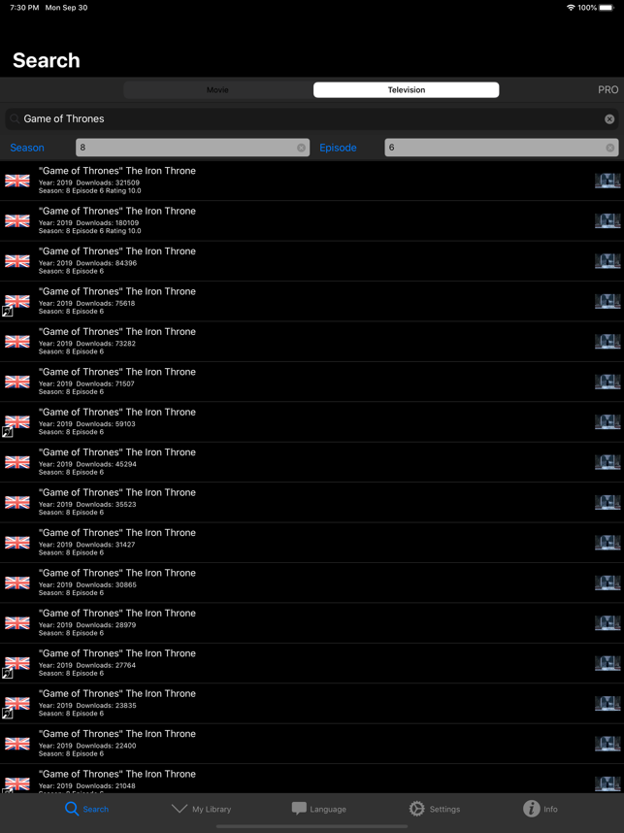Screen dimensions: 624x833
Task: Tap the poster thumbnail on the 180109 downloads row
Action: (x=608, y=221)
